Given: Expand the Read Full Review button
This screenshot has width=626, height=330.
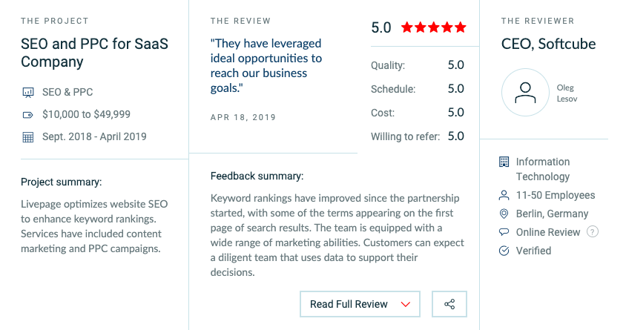Looking at the screenshot, I should click(x=360, y=304).
